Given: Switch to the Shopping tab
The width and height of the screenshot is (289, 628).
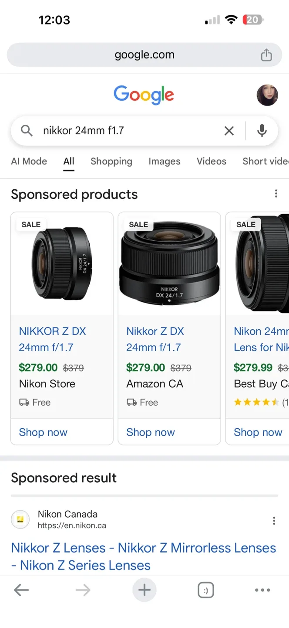Looking at the screenshot, I should pos(111,161).
